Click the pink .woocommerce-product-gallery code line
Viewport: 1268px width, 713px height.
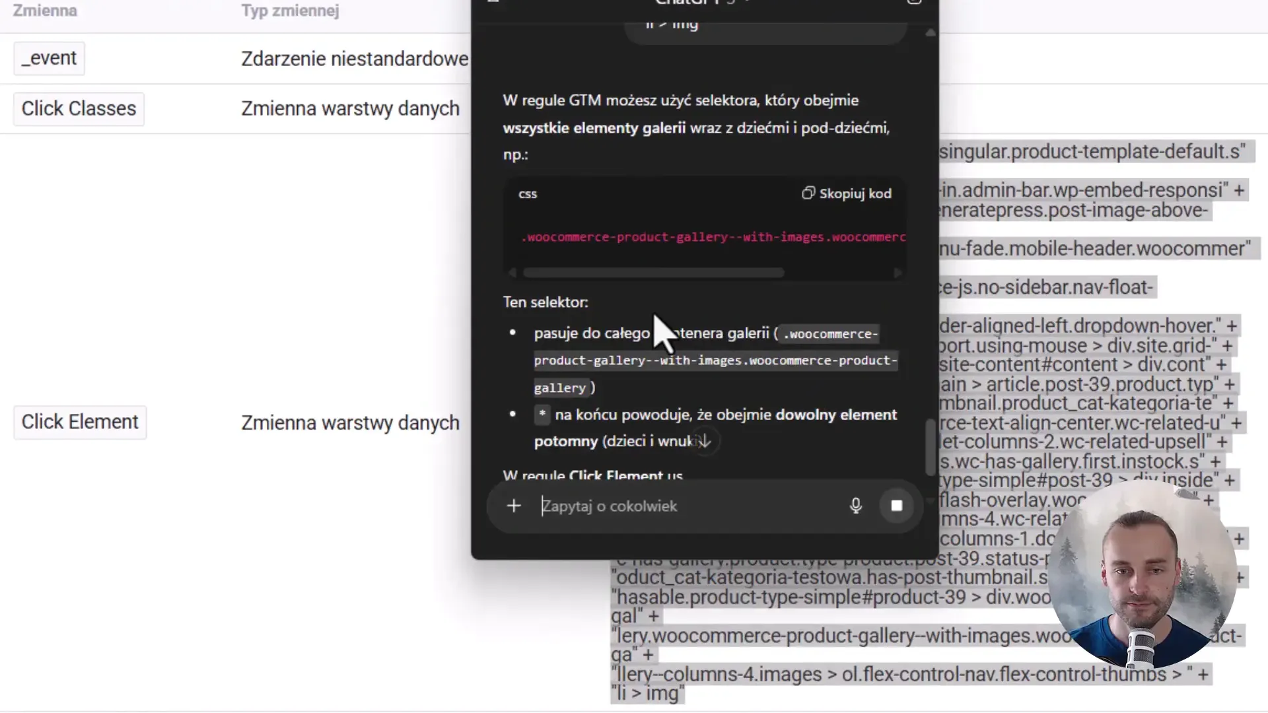(x=713, y=237)
